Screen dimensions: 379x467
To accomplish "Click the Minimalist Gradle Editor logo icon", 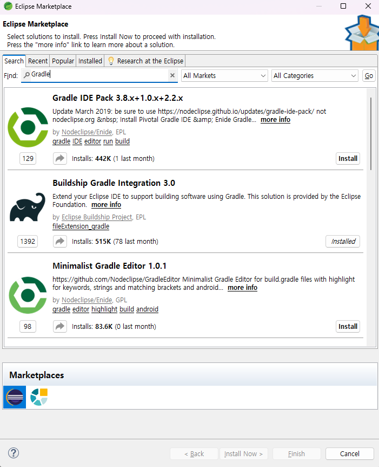I will (x=28, y=295).
